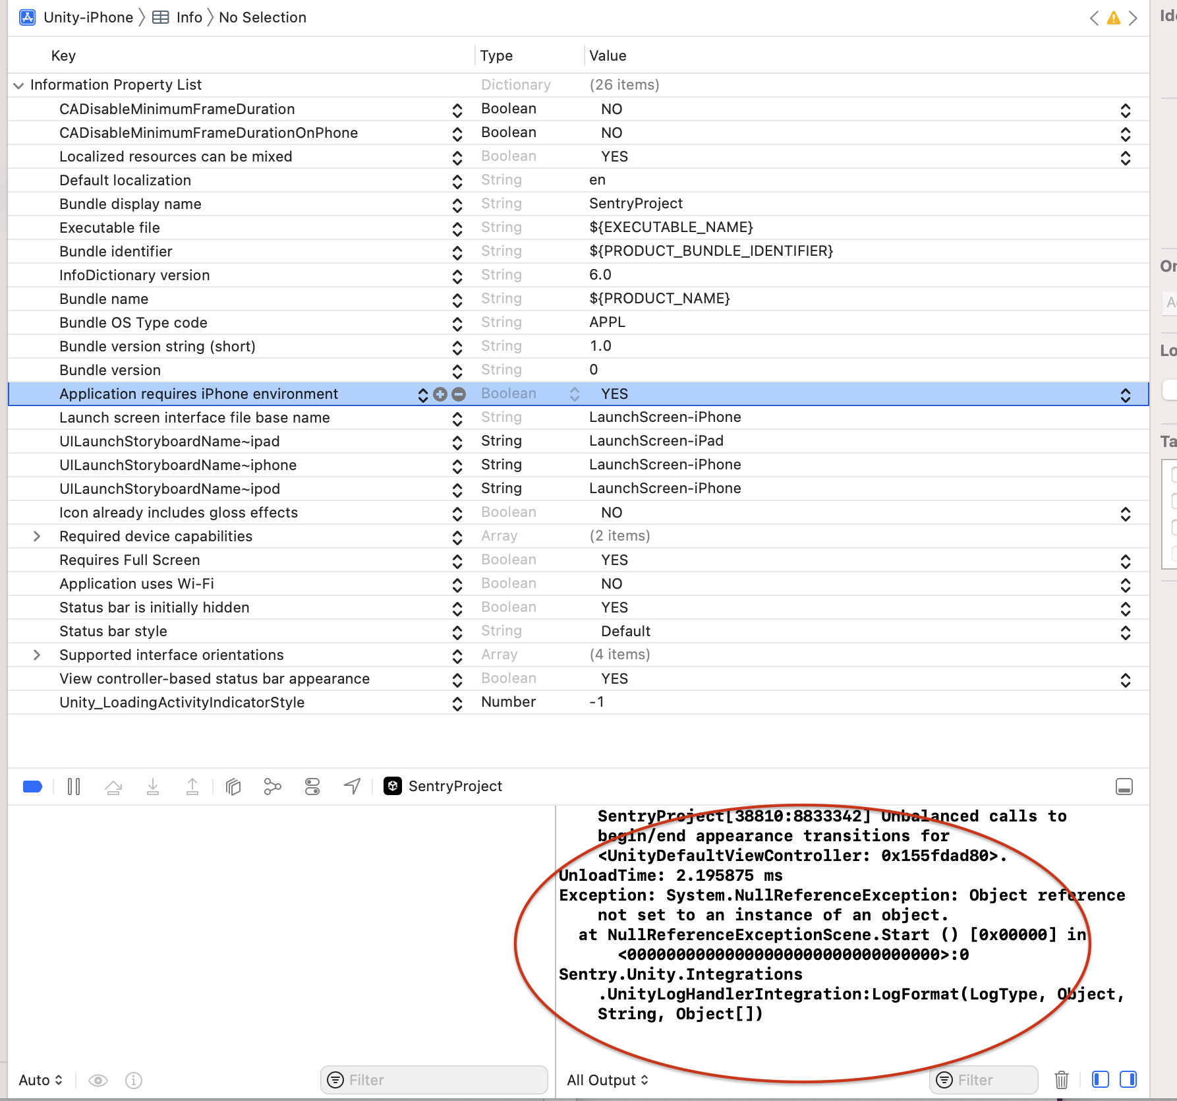Go to previous issue with left chevron
The width and height of the screenshot is (1177, 1101).
click(1095, 18)
